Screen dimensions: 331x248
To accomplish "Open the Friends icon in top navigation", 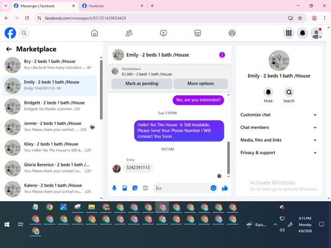I will [129, 33].
